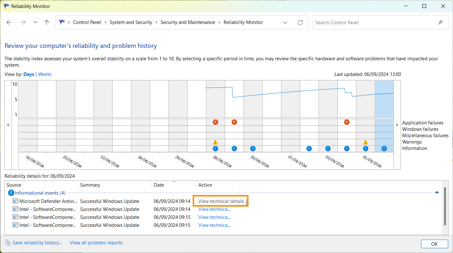Open recent locations dropdown arrow
The width and height of the screenshot is (453, 253).
pos(35,22)
